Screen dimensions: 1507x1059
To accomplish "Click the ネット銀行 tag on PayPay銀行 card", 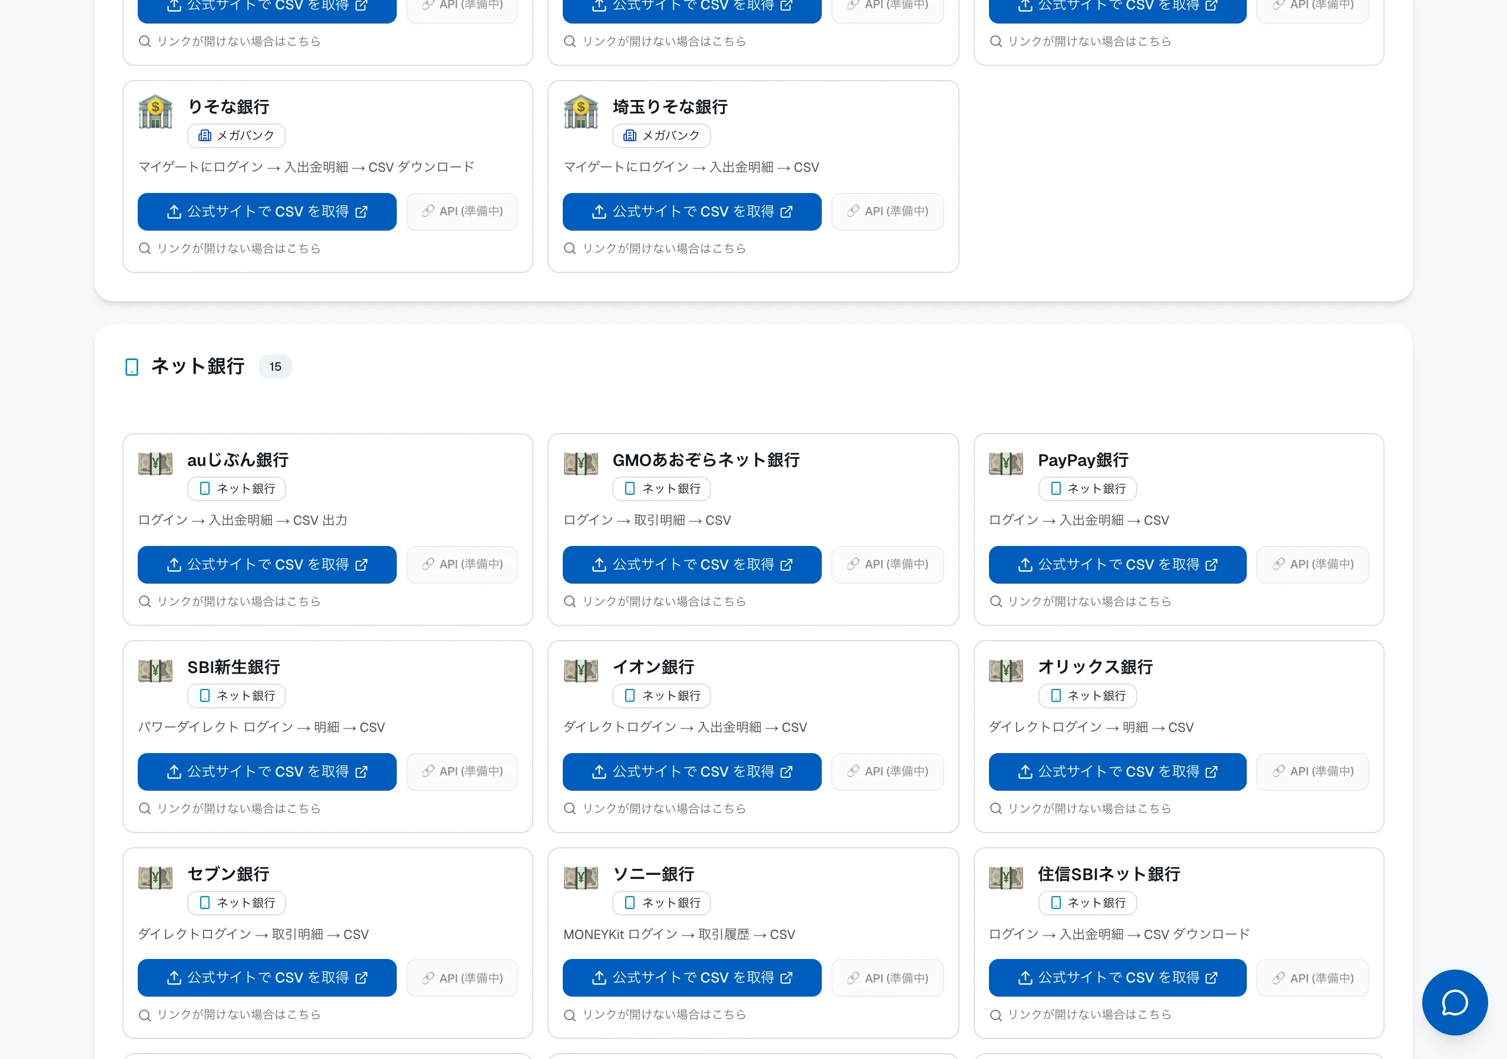I will point(1088,489).
